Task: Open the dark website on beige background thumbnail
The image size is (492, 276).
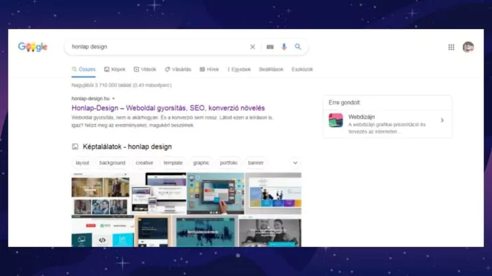Action: (x=153, y=231)
